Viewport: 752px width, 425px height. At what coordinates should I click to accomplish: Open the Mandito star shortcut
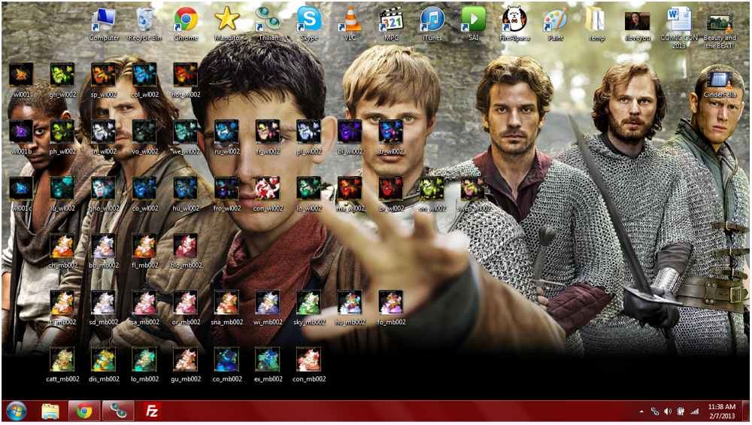(227, 25)
